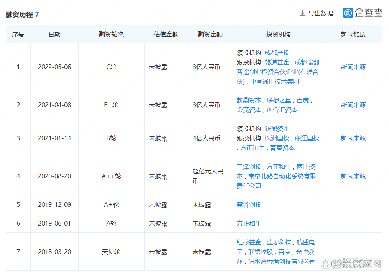Click the 融资轮次 column header
Screen dimensions: 389x277
tap(111, 34)
